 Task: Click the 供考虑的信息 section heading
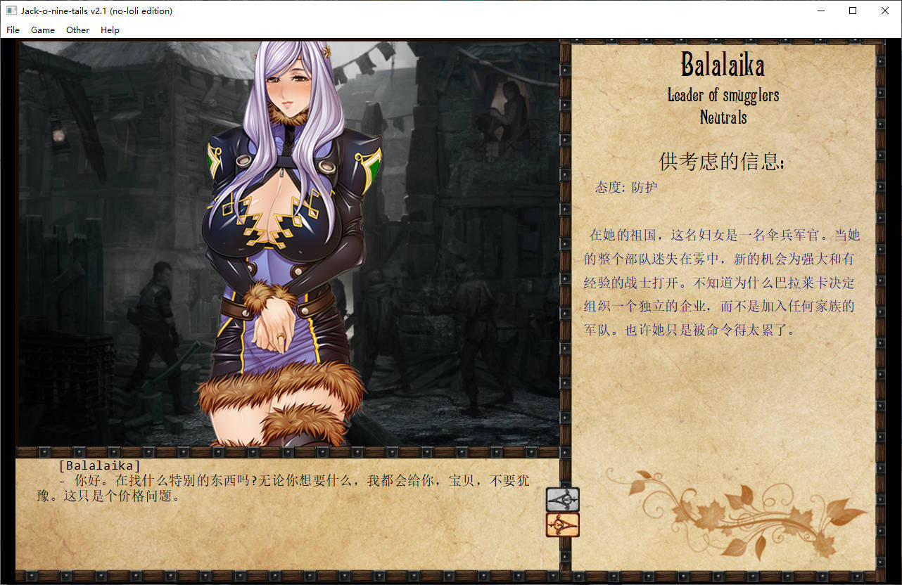click(723, 161)
